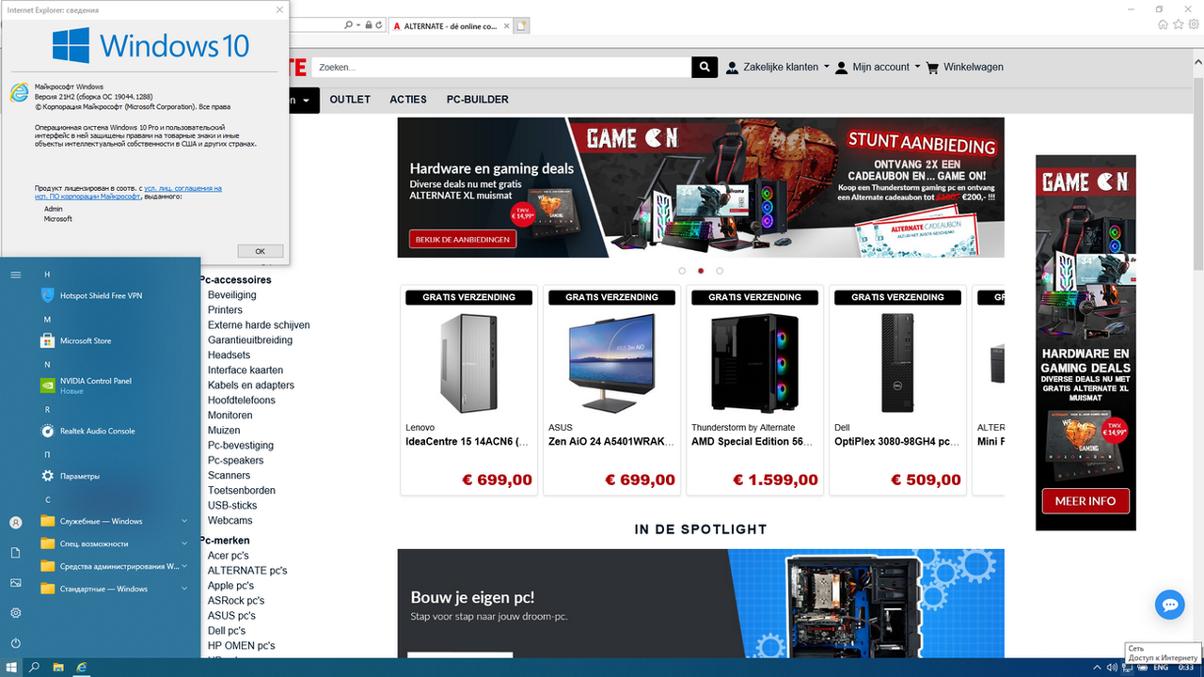Viewport: 1204px width, 677px height.
Task: Open the ACTIES menu item
Action: (x=408, y=100)
